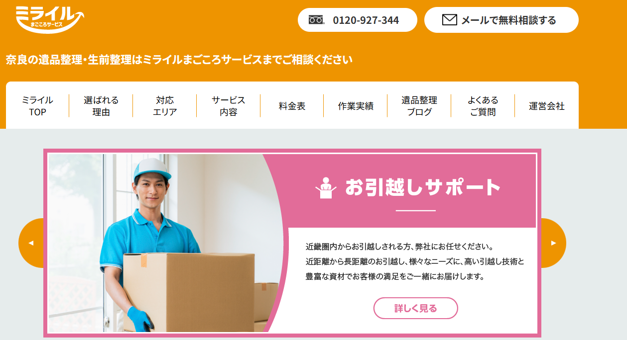Go to サービス内容 page
Screen dimensions: 627x340
(x=229, y=106)
